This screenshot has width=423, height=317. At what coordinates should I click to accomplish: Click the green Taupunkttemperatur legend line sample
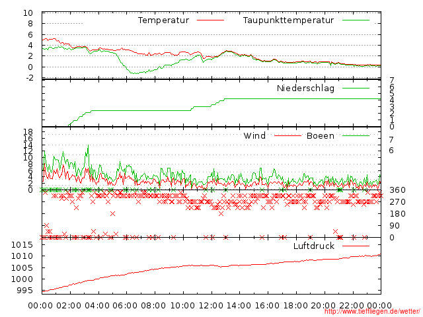(x=356, y=20)
